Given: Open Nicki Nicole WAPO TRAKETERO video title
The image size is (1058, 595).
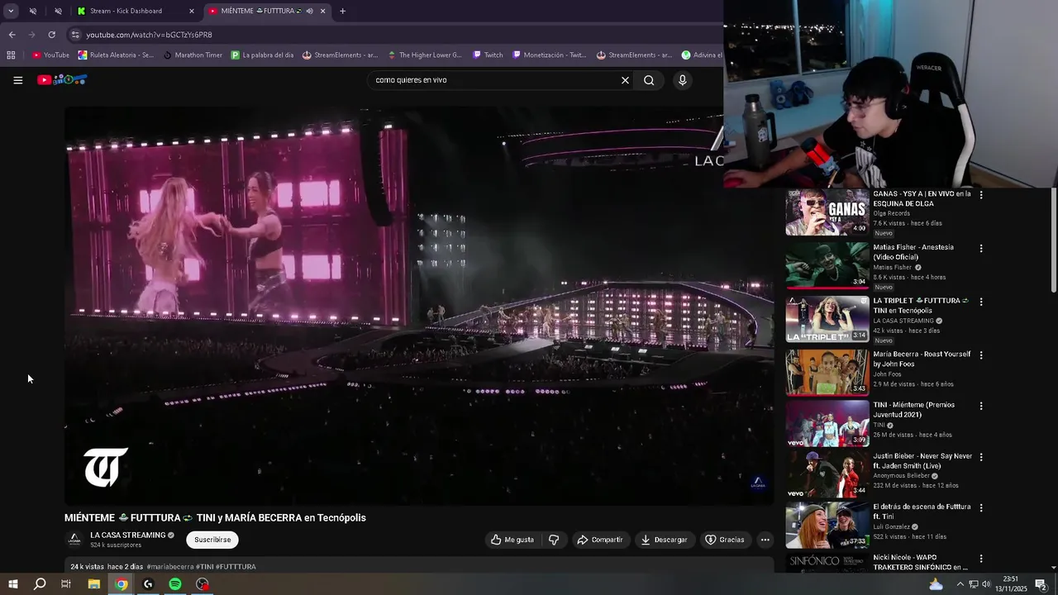Looking at the screenshot, I should click(x=920, y=563).
